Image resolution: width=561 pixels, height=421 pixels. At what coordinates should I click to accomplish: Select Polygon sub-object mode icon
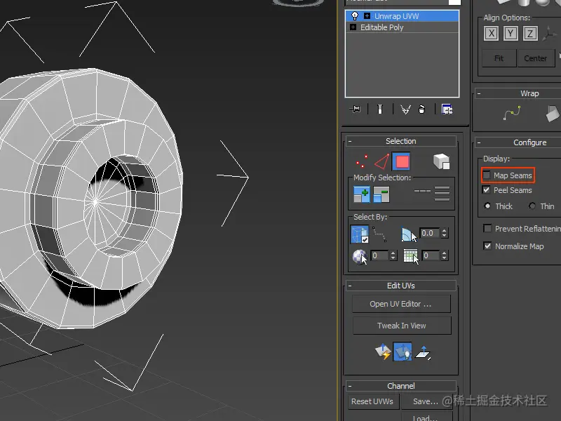tap(401, 161)
